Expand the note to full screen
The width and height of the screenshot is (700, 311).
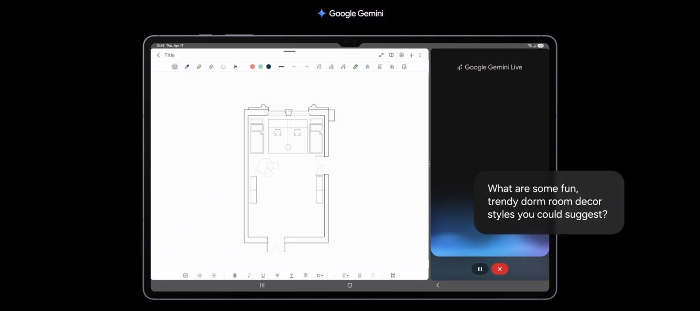click(381, 55)
